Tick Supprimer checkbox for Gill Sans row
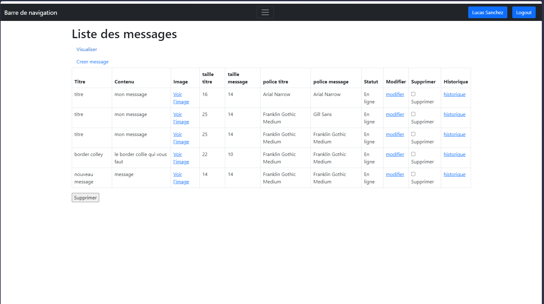 (413, 114)
